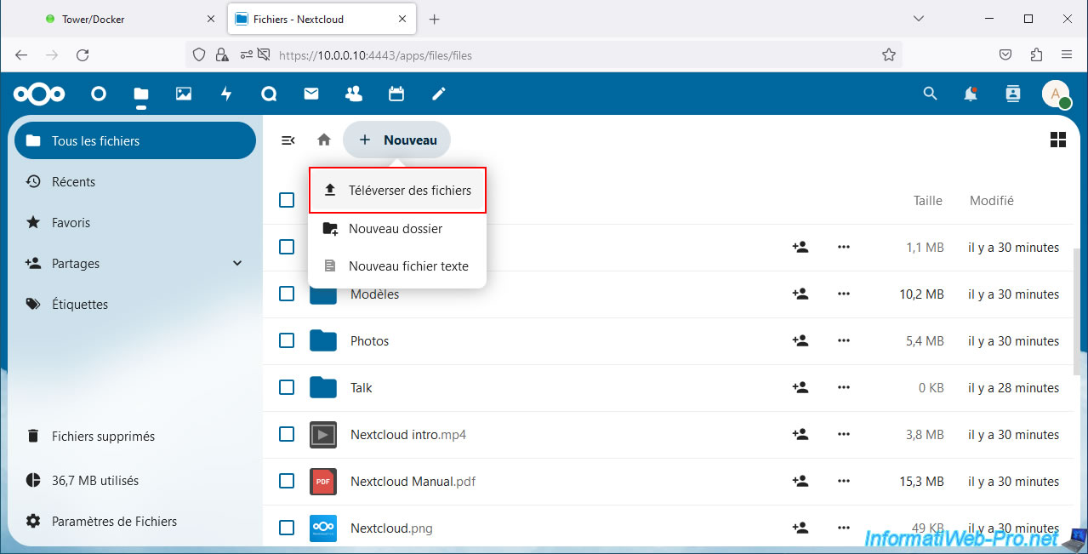Open the Calendar app icon
The height and width of the screenshot is (554, 1088).
[x=396, y=94]
